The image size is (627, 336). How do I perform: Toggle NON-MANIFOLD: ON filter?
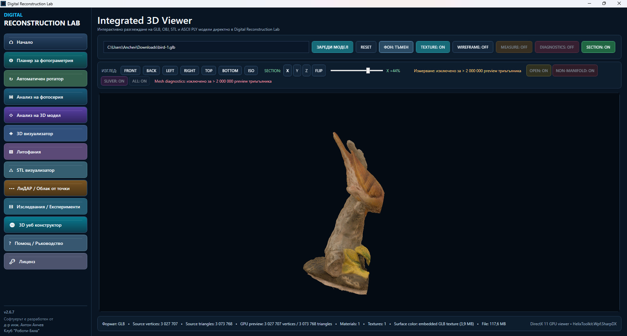pos(575,71)
